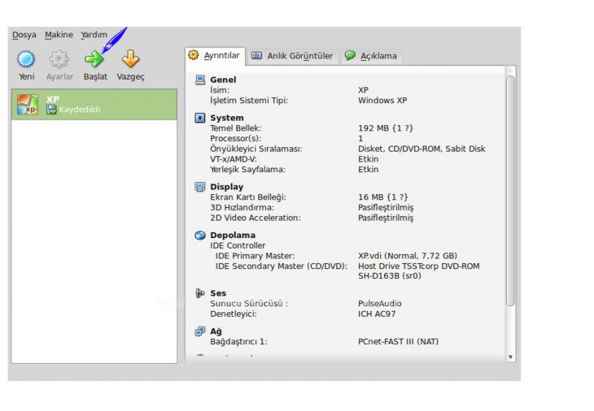Click the 'Temel Bellek:' label
This screenshot has width=594, height=411.
point(236,128)
